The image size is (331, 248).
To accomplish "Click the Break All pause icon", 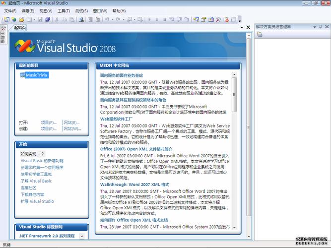I will pyautogui.click(x=157, y=19).
